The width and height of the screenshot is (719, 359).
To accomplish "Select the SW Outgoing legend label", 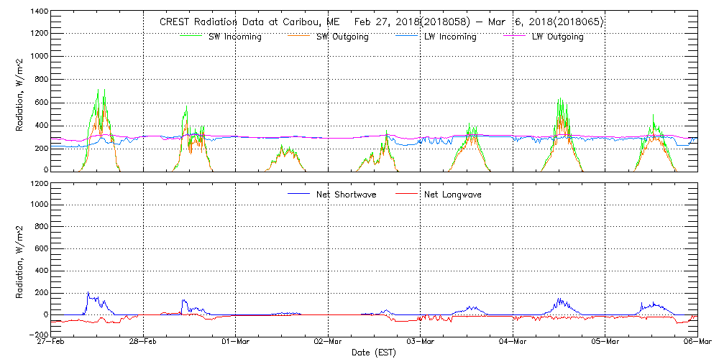I will (x=343, y=37).
